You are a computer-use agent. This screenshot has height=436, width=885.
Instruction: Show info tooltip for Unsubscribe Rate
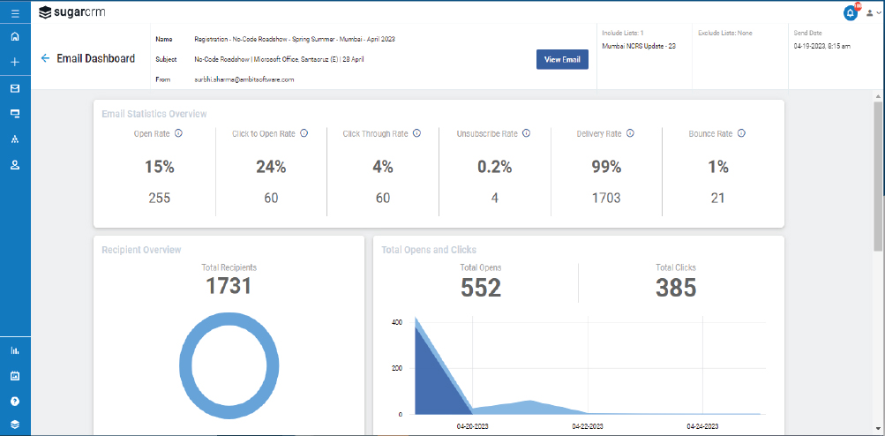pos(526,133)
